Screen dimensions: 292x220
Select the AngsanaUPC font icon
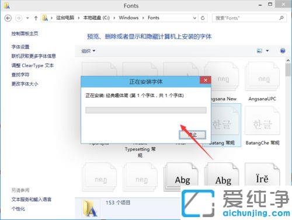click(262, 76)
